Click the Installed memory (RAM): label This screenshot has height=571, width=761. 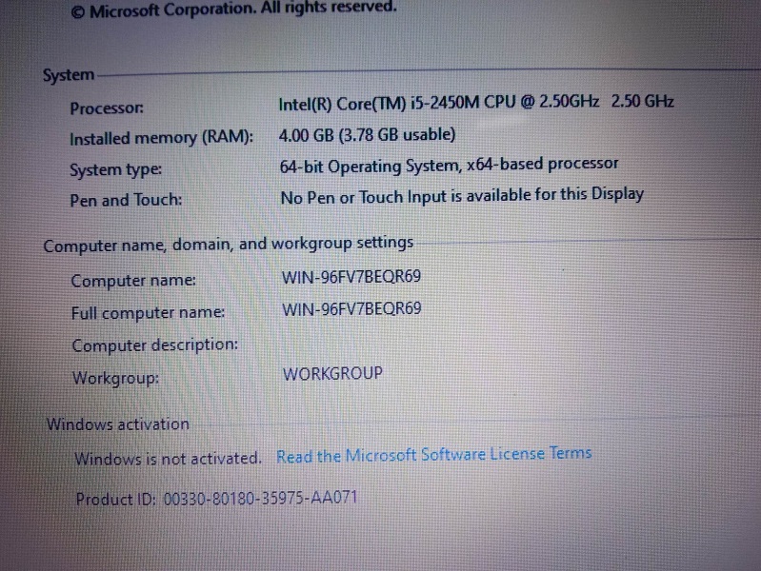[x=162, y=138]
